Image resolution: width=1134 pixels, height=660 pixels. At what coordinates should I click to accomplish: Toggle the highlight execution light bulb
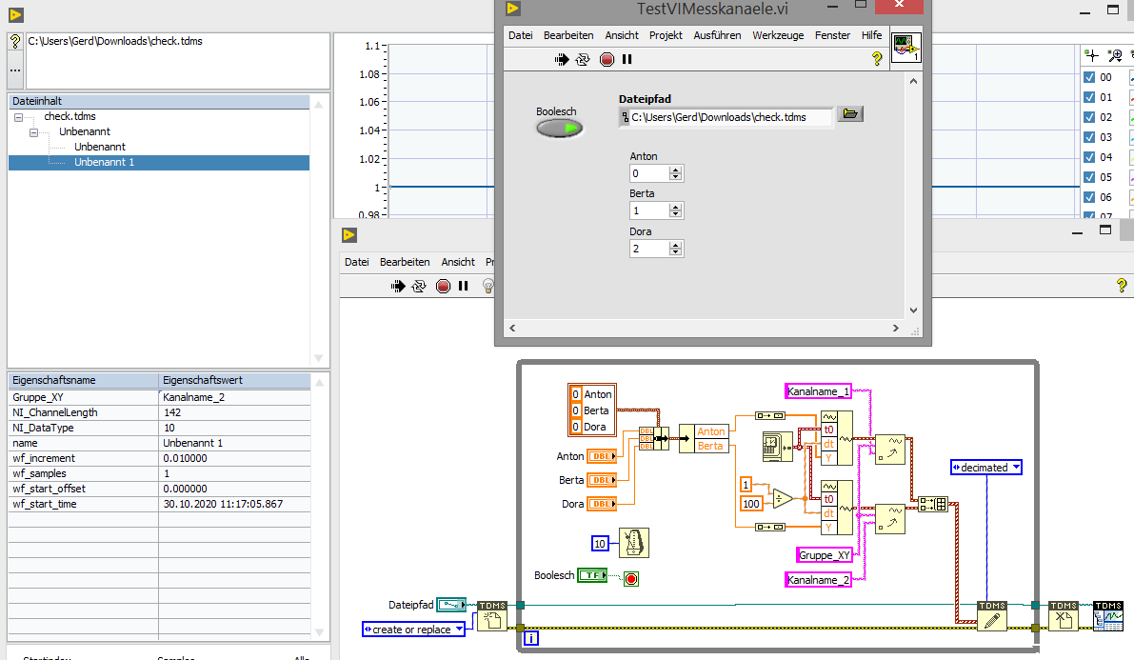click(x=488, y=286)
